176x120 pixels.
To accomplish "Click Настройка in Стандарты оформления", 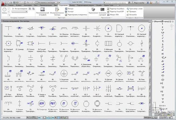I will (x=132, y=15).
